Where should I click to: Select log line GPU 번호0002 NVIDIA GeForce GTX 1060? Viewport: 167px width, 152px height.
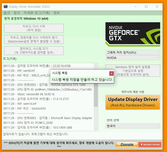coord(44,85)
